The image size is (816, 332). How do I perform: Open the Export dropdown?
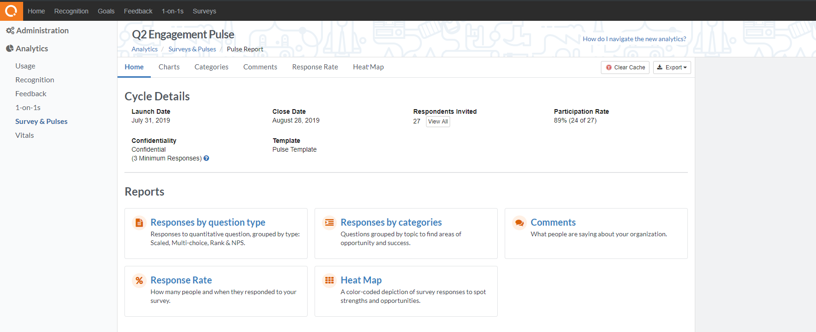click(672, 68)
